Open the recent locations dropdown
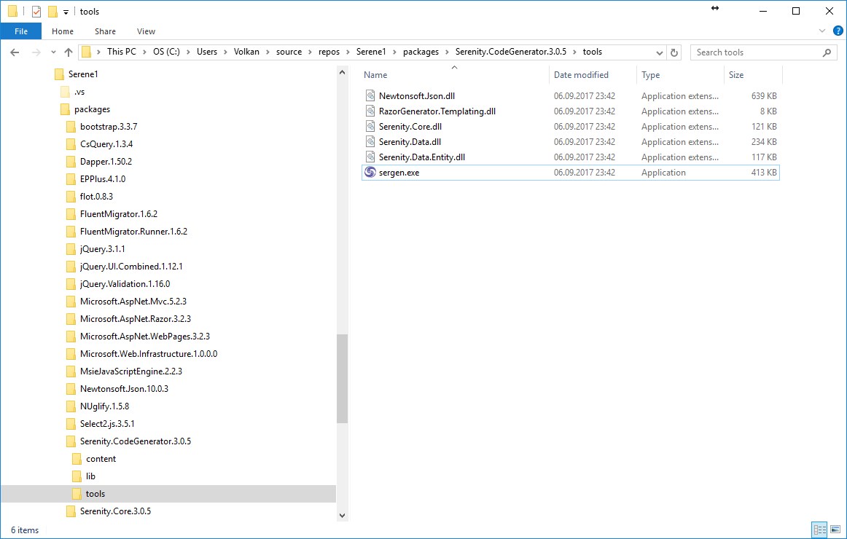 point(53,52)
